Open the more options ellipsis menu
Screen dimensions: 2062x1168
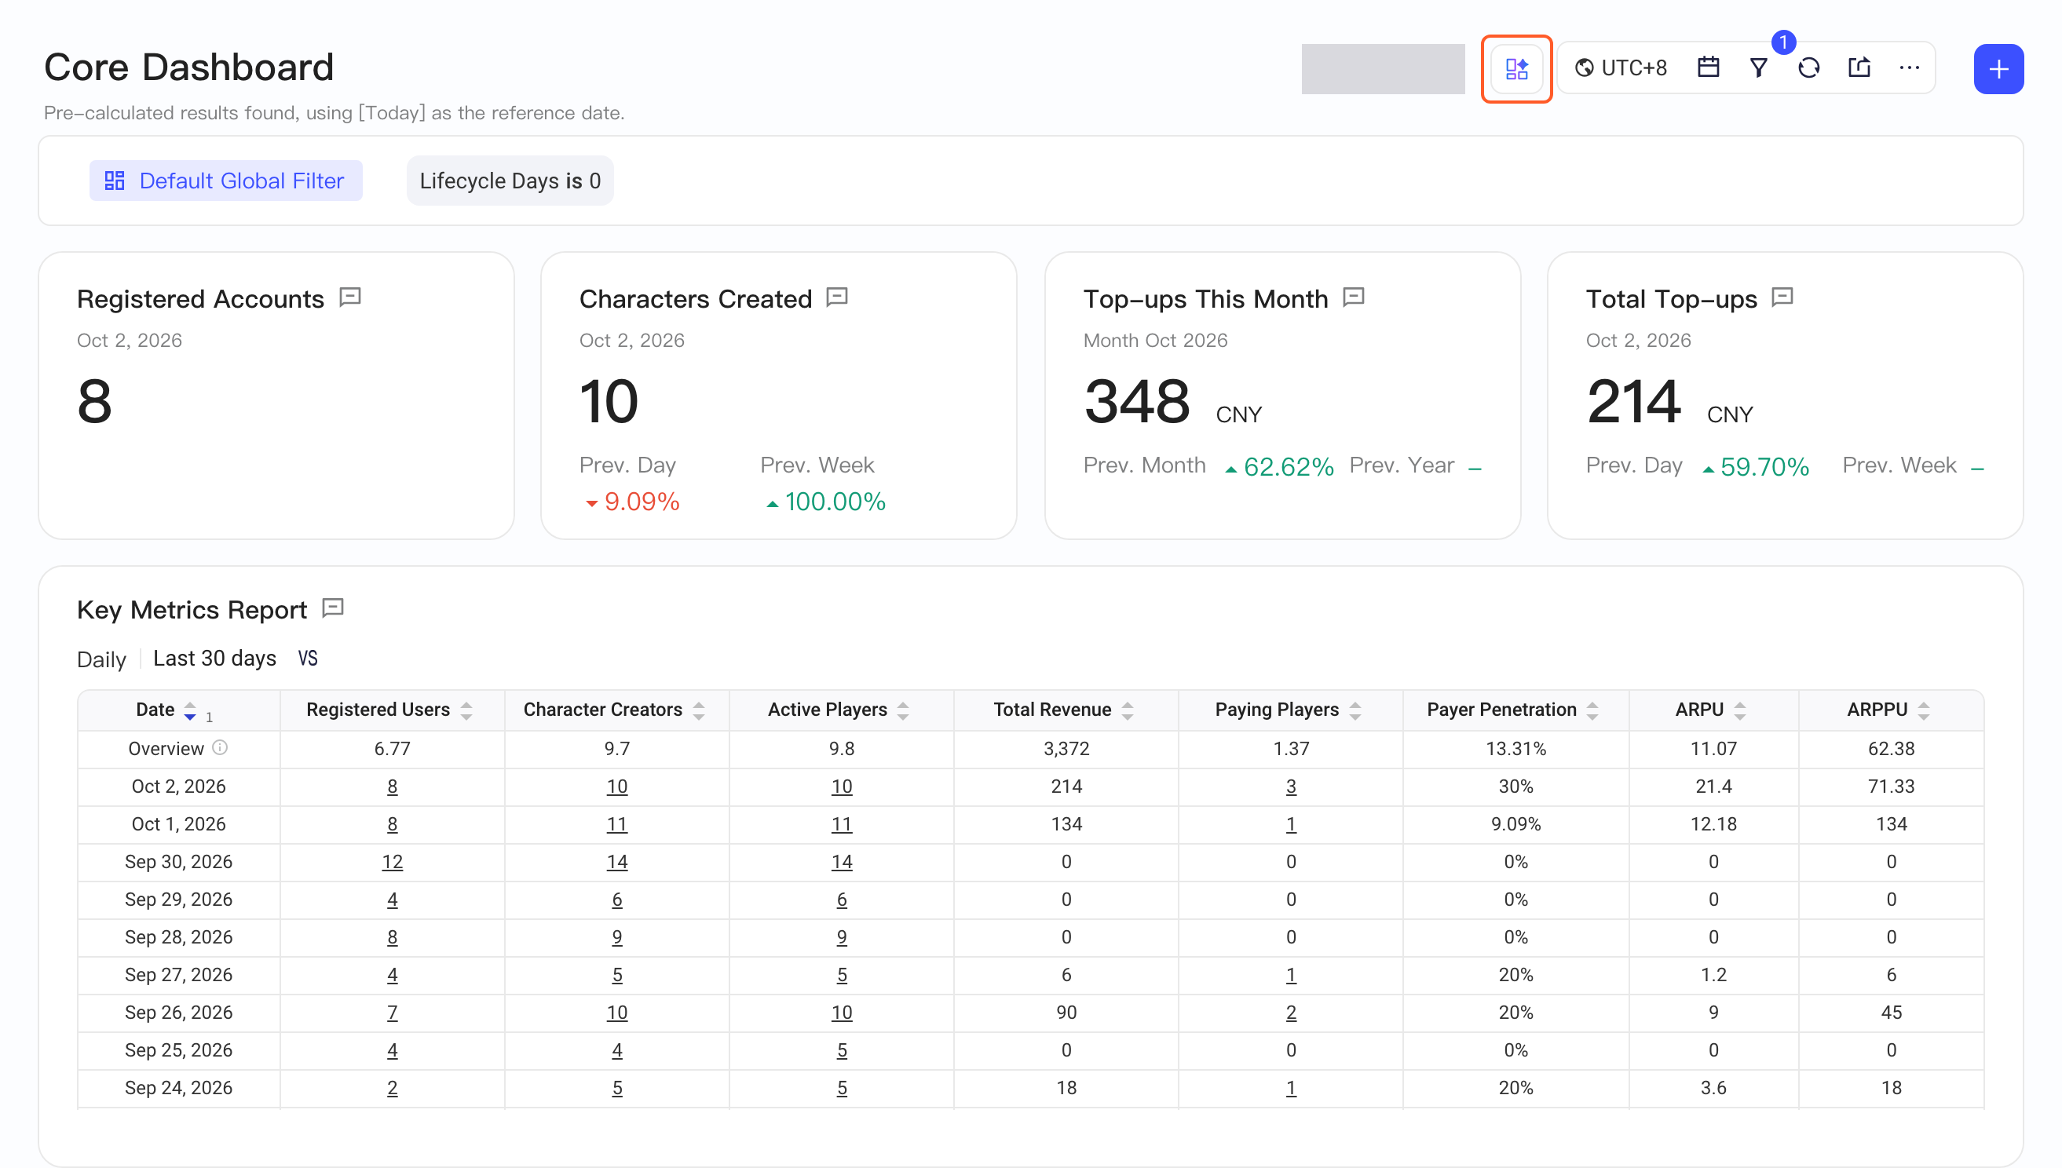coord(1910,68)
